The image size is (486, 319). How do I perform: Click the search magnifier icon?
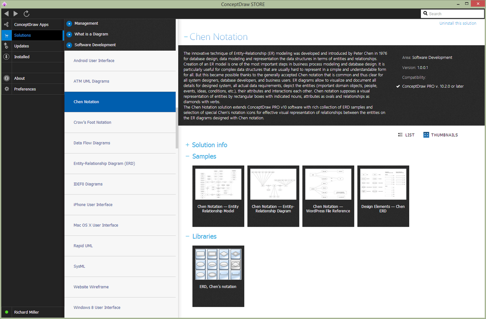425,14
